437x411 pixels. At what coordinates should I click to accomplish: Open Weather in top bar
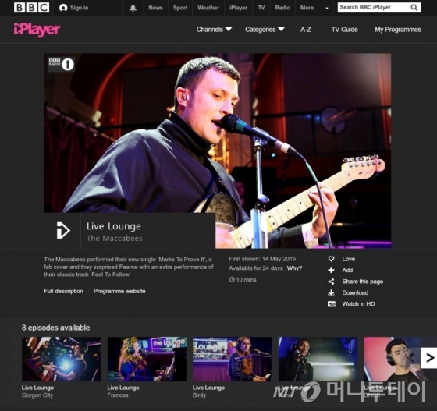click(208, 8)
